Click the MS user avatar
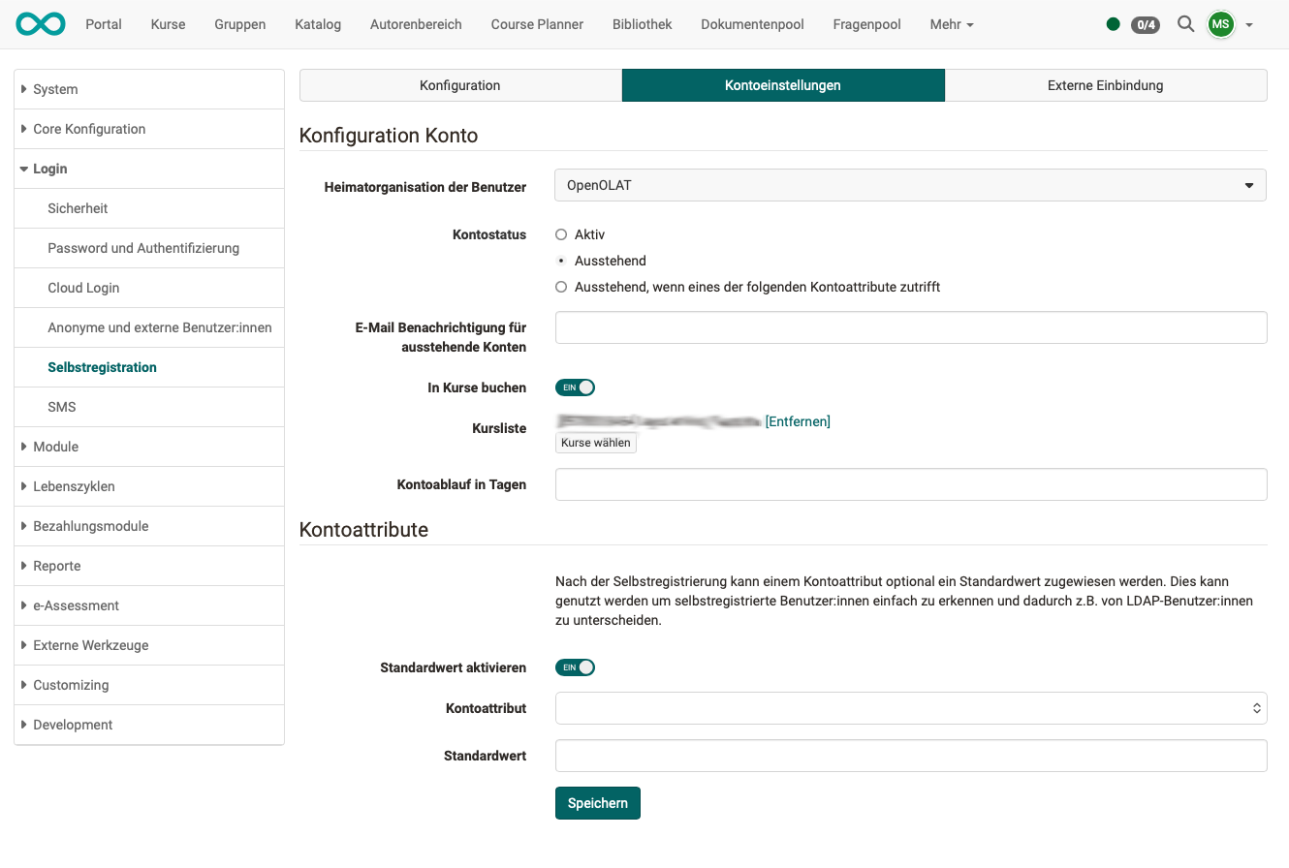The width and height of the screenshot is (1289, 868). (x=1220, y=23)
